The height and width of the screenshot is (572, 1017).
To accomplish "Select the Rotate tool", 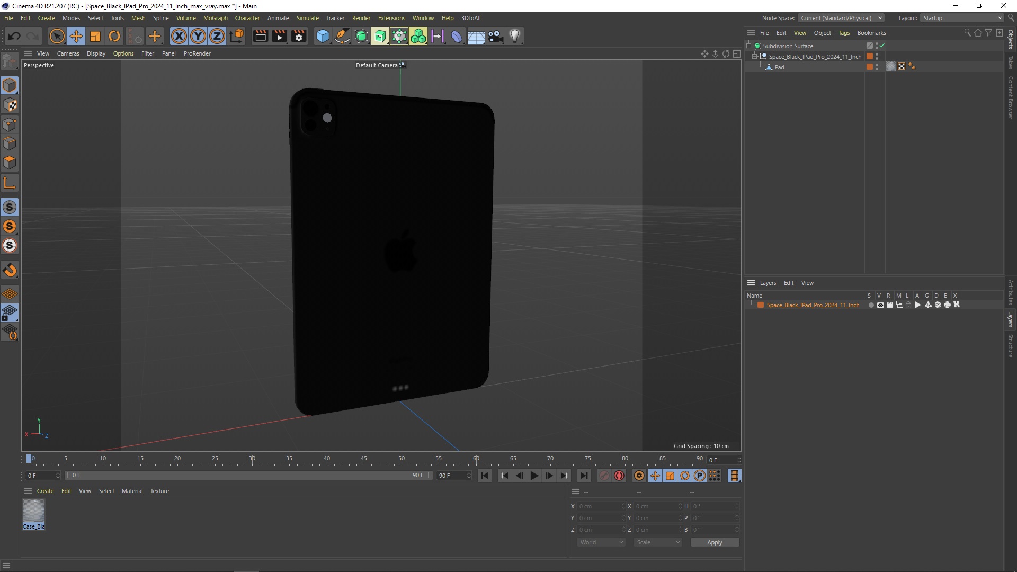I will [114, 36].
